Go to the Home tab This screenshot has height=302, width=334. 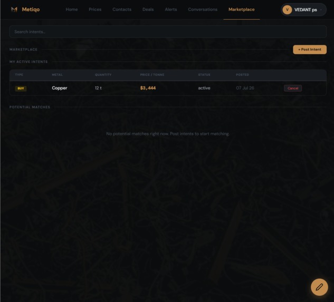[72, 9]
